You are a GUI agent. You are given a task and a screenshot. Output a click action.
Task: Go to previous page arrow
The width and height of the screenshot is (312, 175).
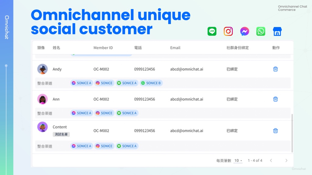tap(271, 160)
